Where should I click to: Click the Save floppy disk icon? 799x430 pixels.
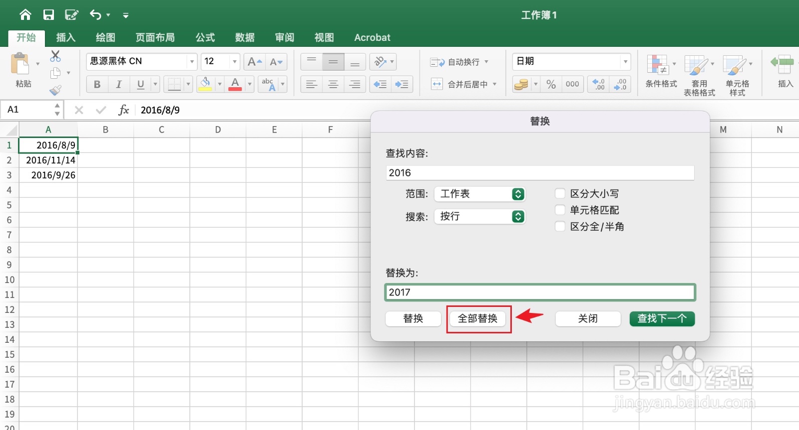tap(48, 15)
